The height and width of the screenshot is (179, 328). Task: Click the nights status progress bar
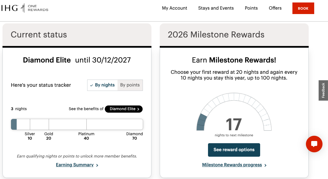77,124
